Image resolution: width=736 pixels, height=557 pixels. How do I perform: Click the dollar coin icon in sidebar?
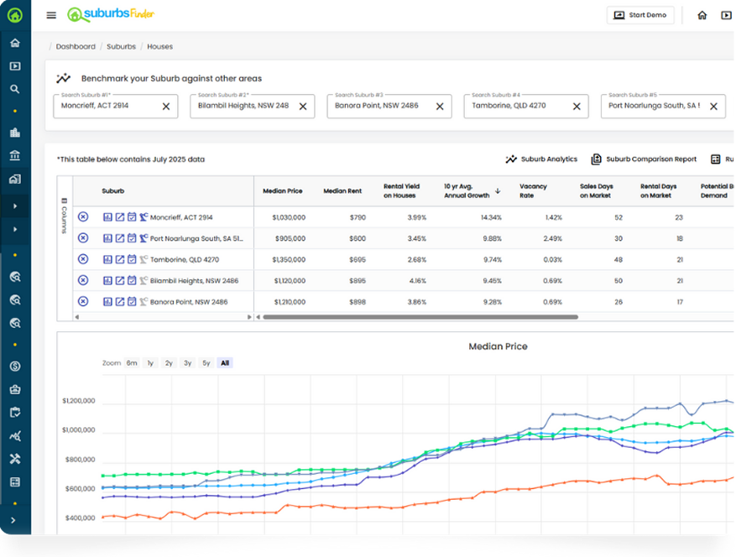tap(15, 367)
